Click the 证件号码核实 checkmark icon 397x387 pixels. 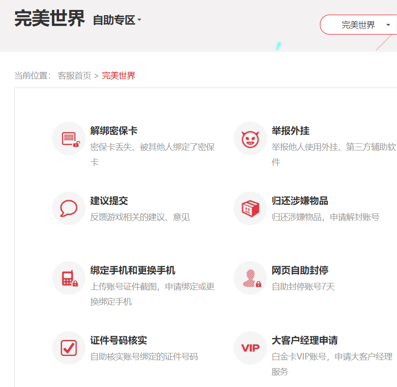click(69, 348)
